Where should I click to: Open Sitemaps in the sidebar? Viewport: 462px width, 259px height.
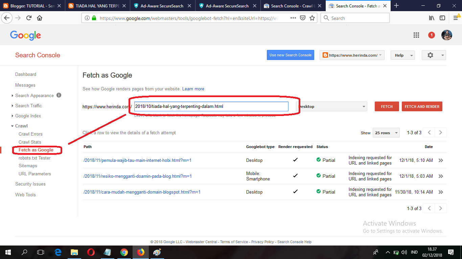(28, 166)
